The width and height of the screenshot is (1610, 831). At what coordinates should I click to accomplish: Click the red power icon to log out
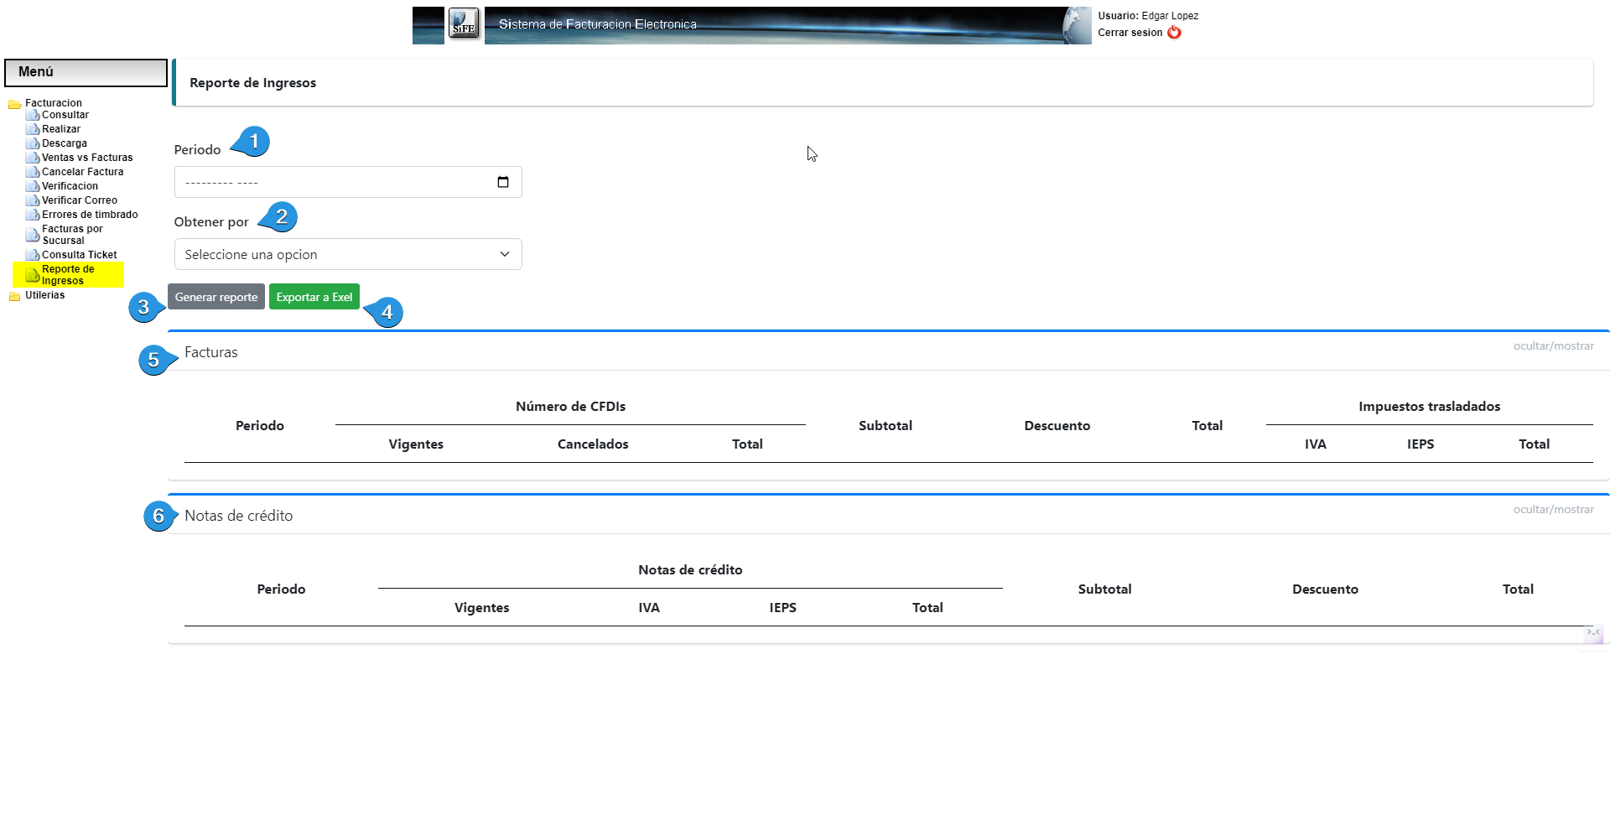coord(1174,33)
